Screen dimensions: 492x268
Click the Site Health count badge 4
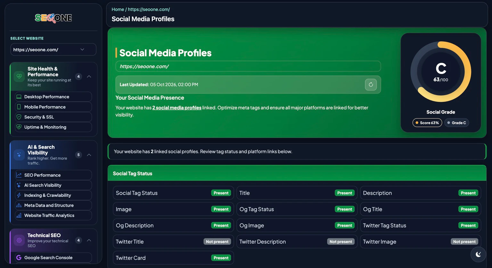(x=78, y=76)
